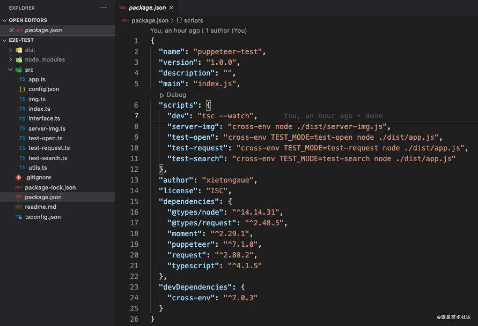Open readme.md from the file tree
478x326 pixels.
click(x=41, y=207)
